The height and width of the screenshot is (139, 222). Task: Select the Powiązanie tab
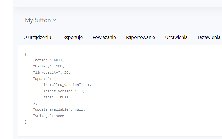104,37
